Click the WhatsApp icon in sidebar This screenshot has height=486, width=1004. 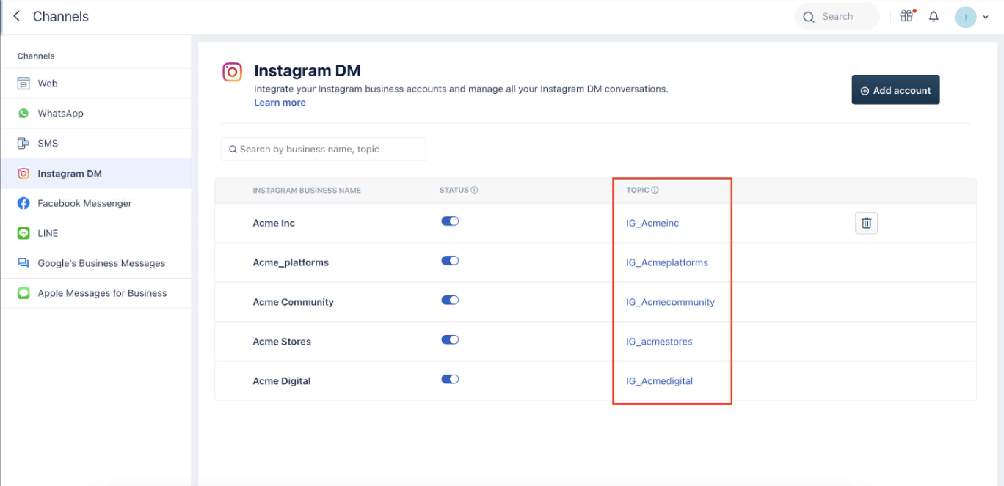click(23, 113)
